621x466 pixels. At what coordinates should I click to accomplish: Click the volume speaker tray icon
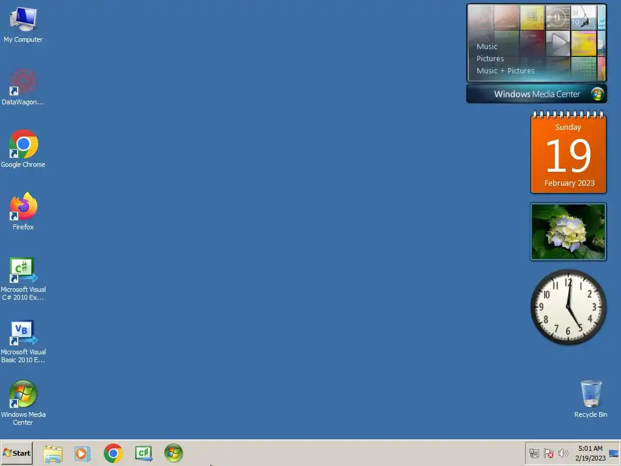[563, 453]
